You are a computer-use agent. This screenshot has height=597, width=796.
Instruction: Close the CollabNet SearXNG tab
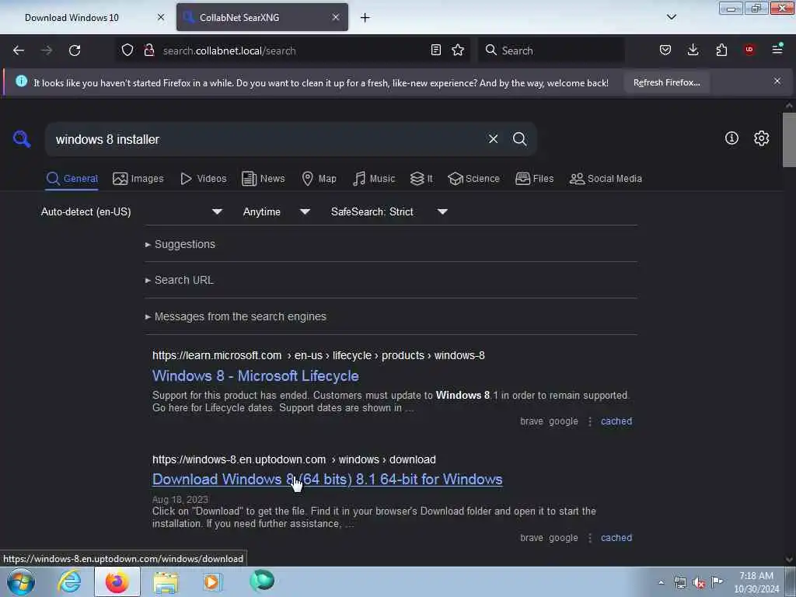(x=336, y=17)
